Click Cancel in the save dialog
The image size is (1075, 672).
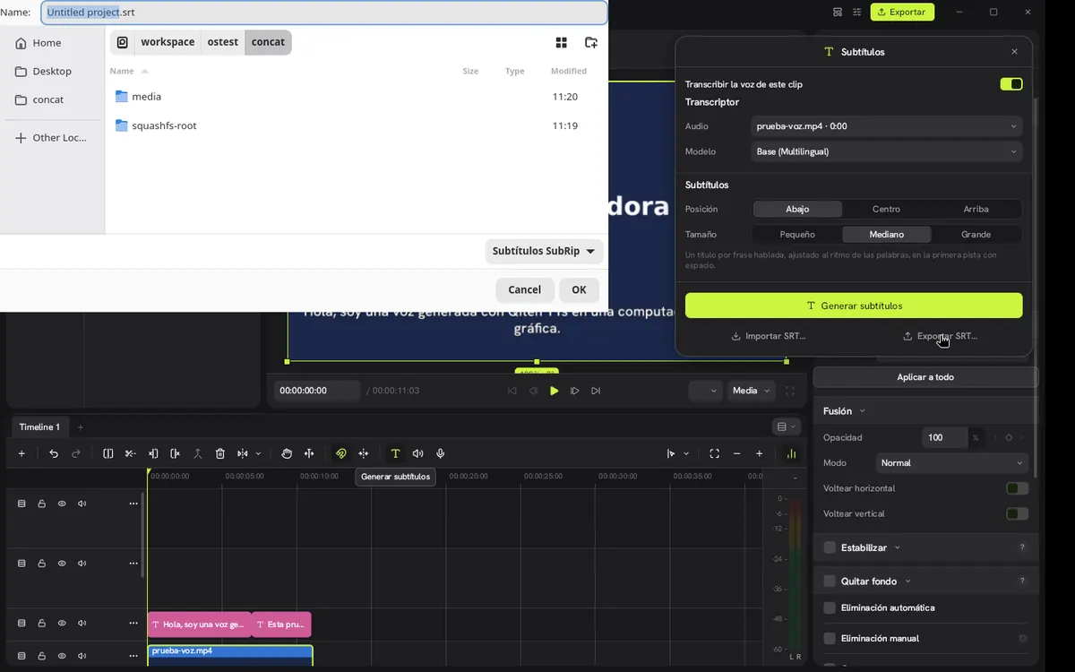tap(524, 289)
